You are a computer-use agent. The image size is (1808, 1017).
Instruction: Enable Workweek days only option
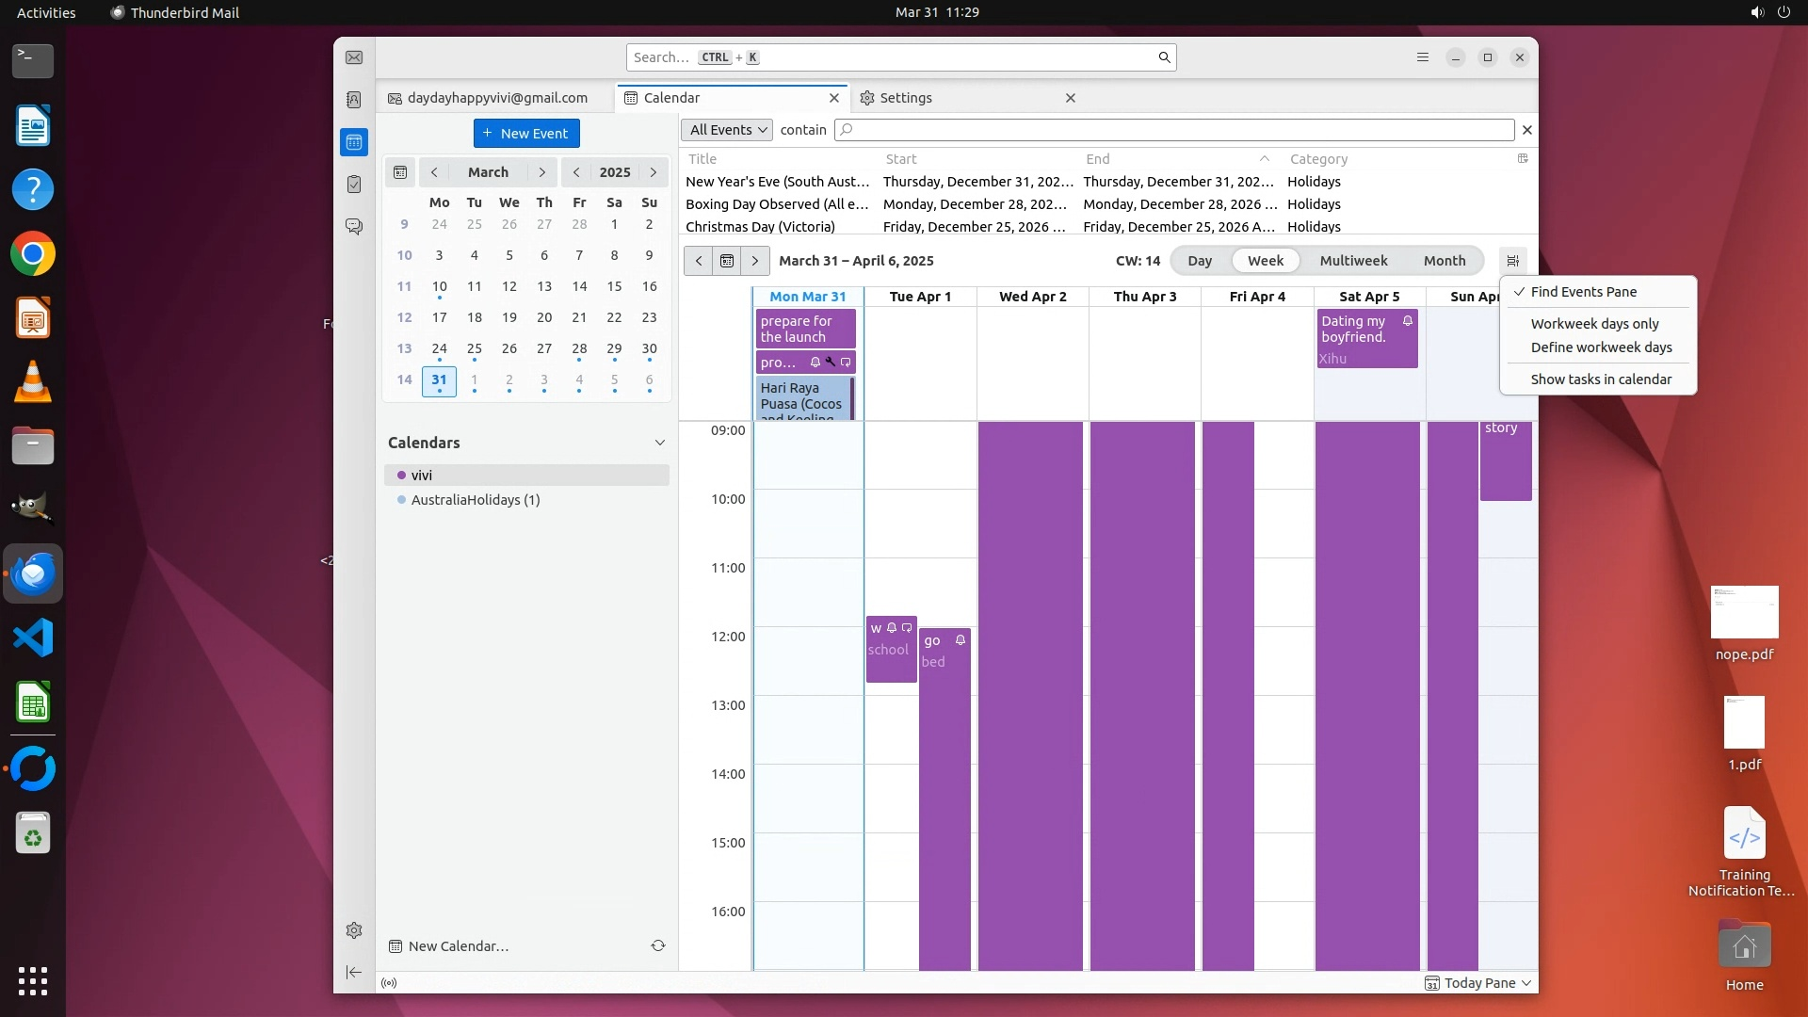click(1594, 324)
